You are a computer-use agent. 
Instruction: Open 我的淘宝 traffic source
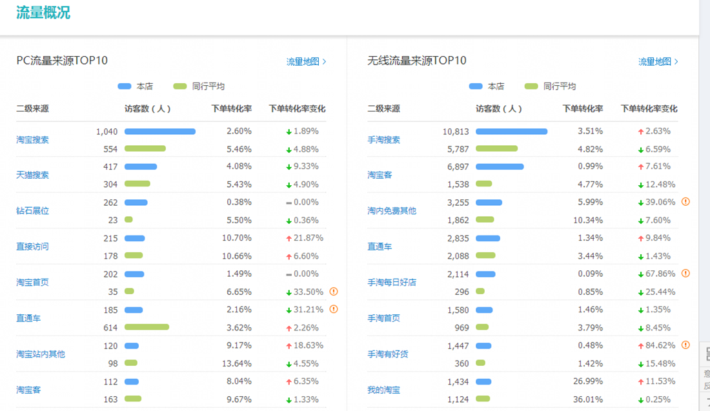384,390
